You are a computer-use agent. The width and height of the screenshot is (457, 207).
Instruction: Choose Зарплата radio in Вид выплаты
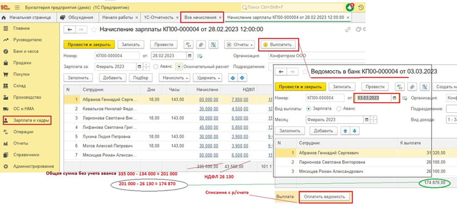click(308, 108)
